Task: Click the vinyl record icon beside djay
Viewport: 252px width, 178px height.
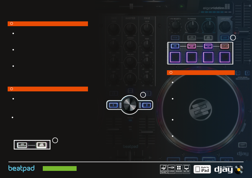Action: pyautogui.click(x=239, y=170)
